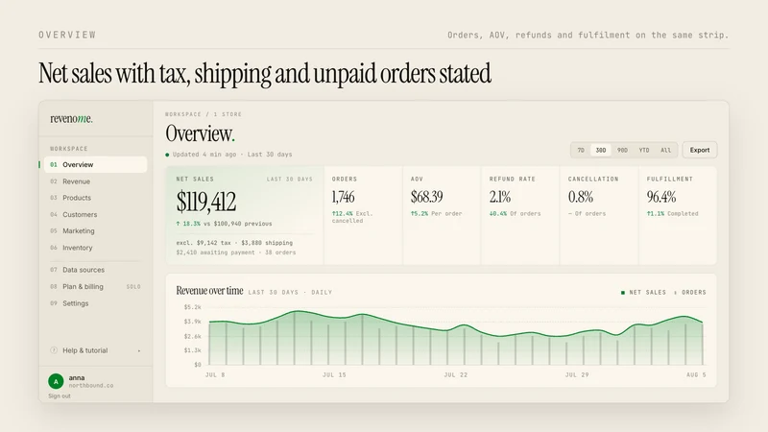The image size is (768, 432).
Task: Click the northbound.co workspace text
Action: point(91,386)
